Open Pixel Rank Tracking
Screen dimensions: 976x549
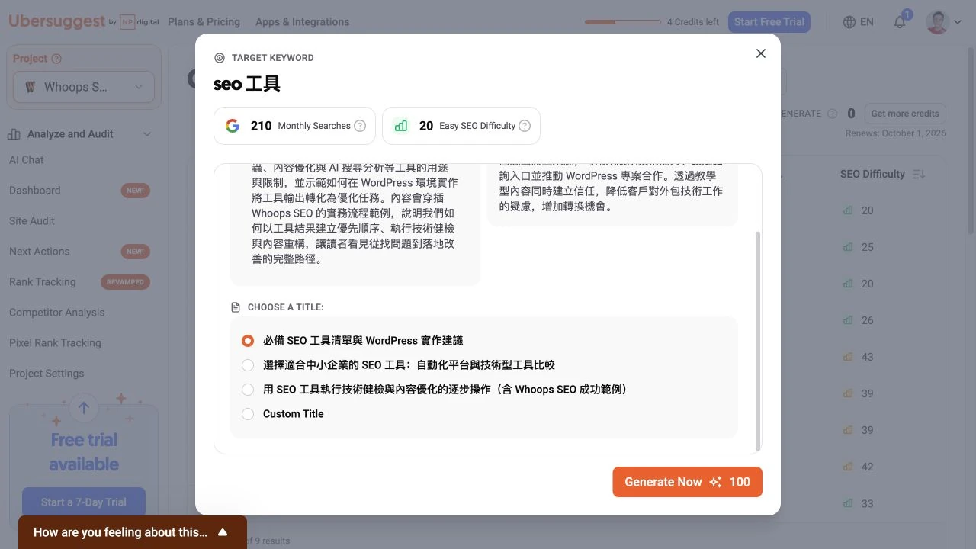(x=55, y=343)
